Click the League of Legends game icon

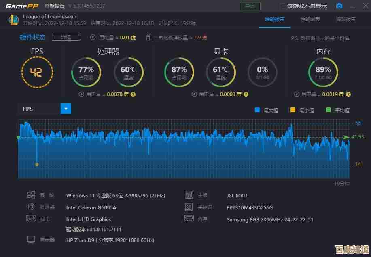pos(13,19)
